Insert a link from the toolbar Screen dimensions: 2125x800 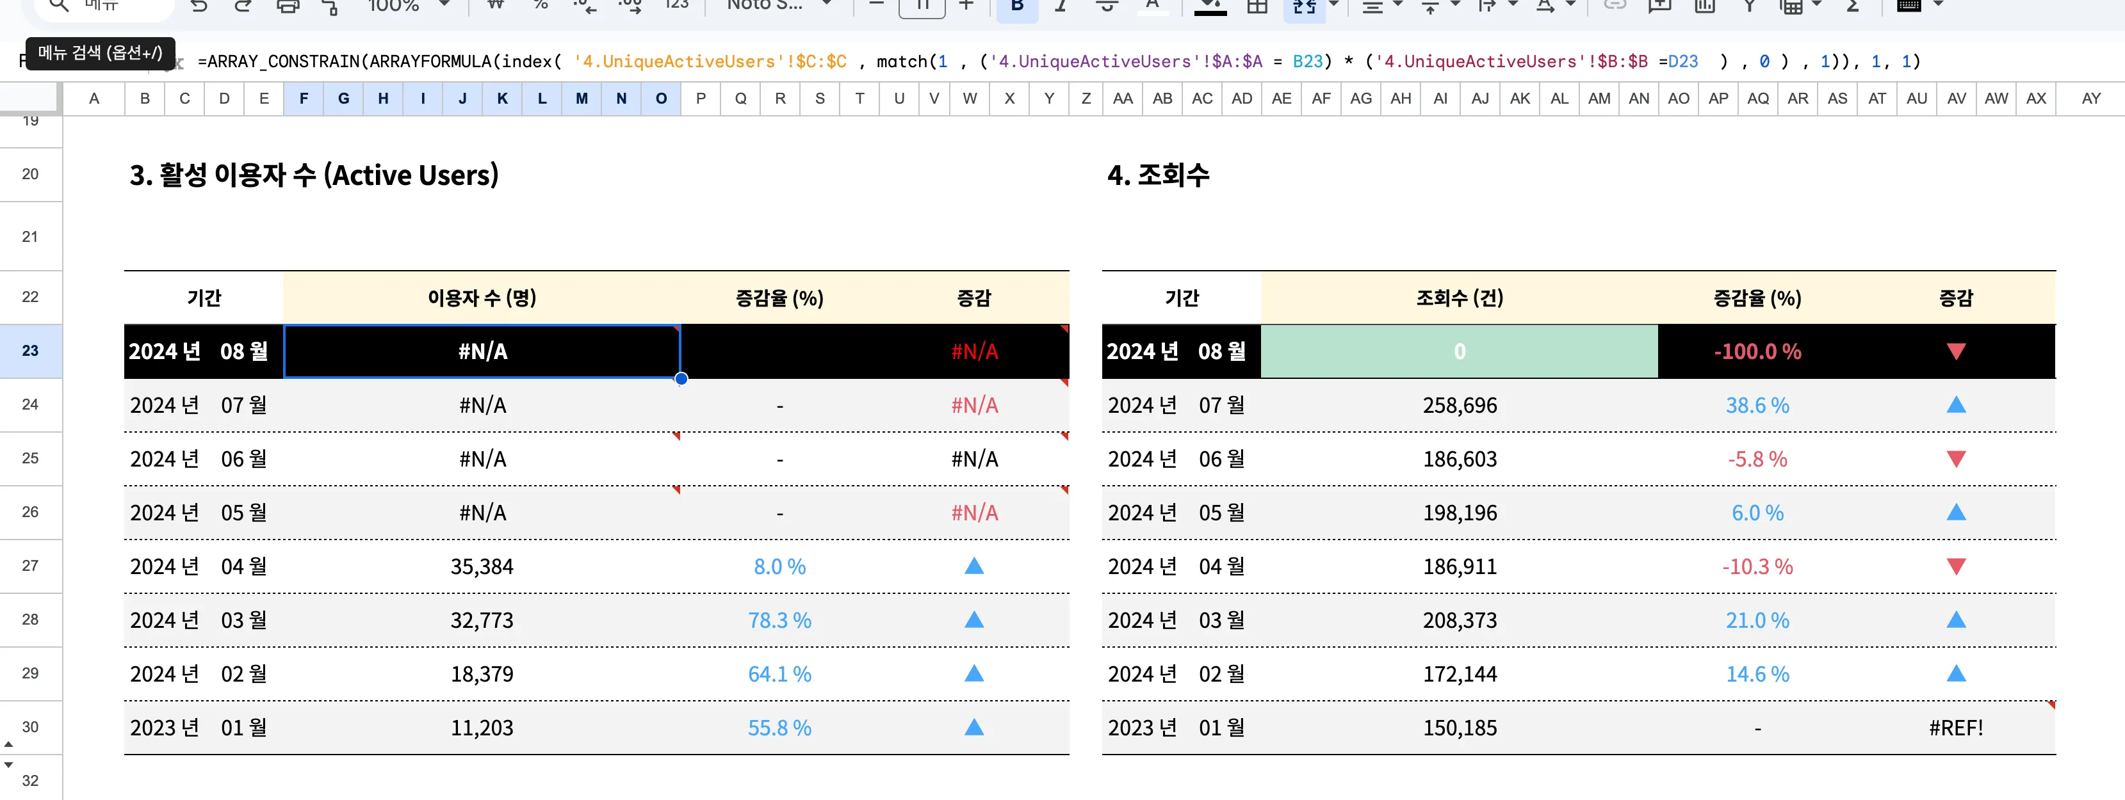[1615, 5]
